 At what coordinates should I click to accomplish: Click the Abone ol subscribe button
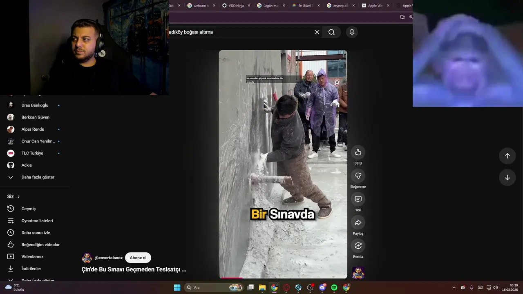pos(138,258)
